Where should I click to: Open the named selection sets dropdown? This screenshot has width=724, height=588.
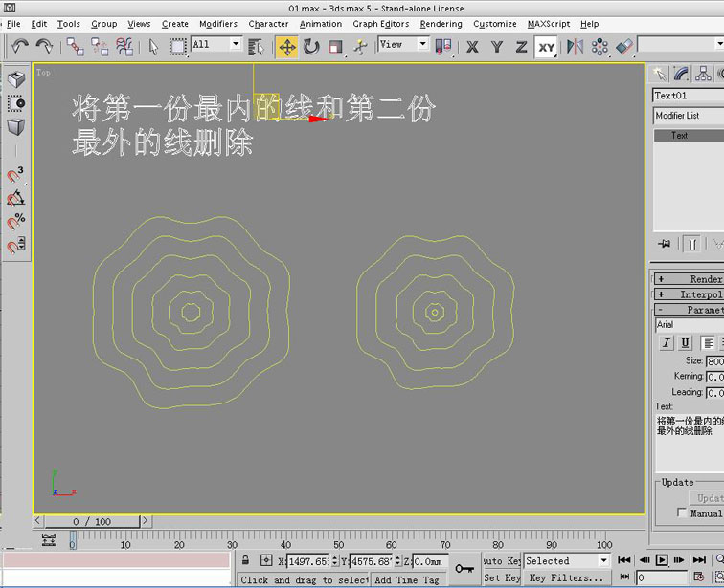point(680,45)
